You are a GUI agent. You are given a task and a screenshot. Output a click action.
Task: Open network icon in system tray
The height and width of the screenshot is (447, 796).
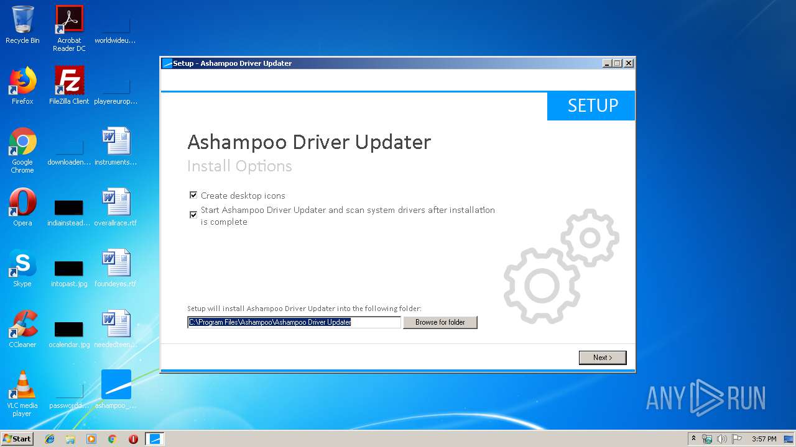[707, 439]
